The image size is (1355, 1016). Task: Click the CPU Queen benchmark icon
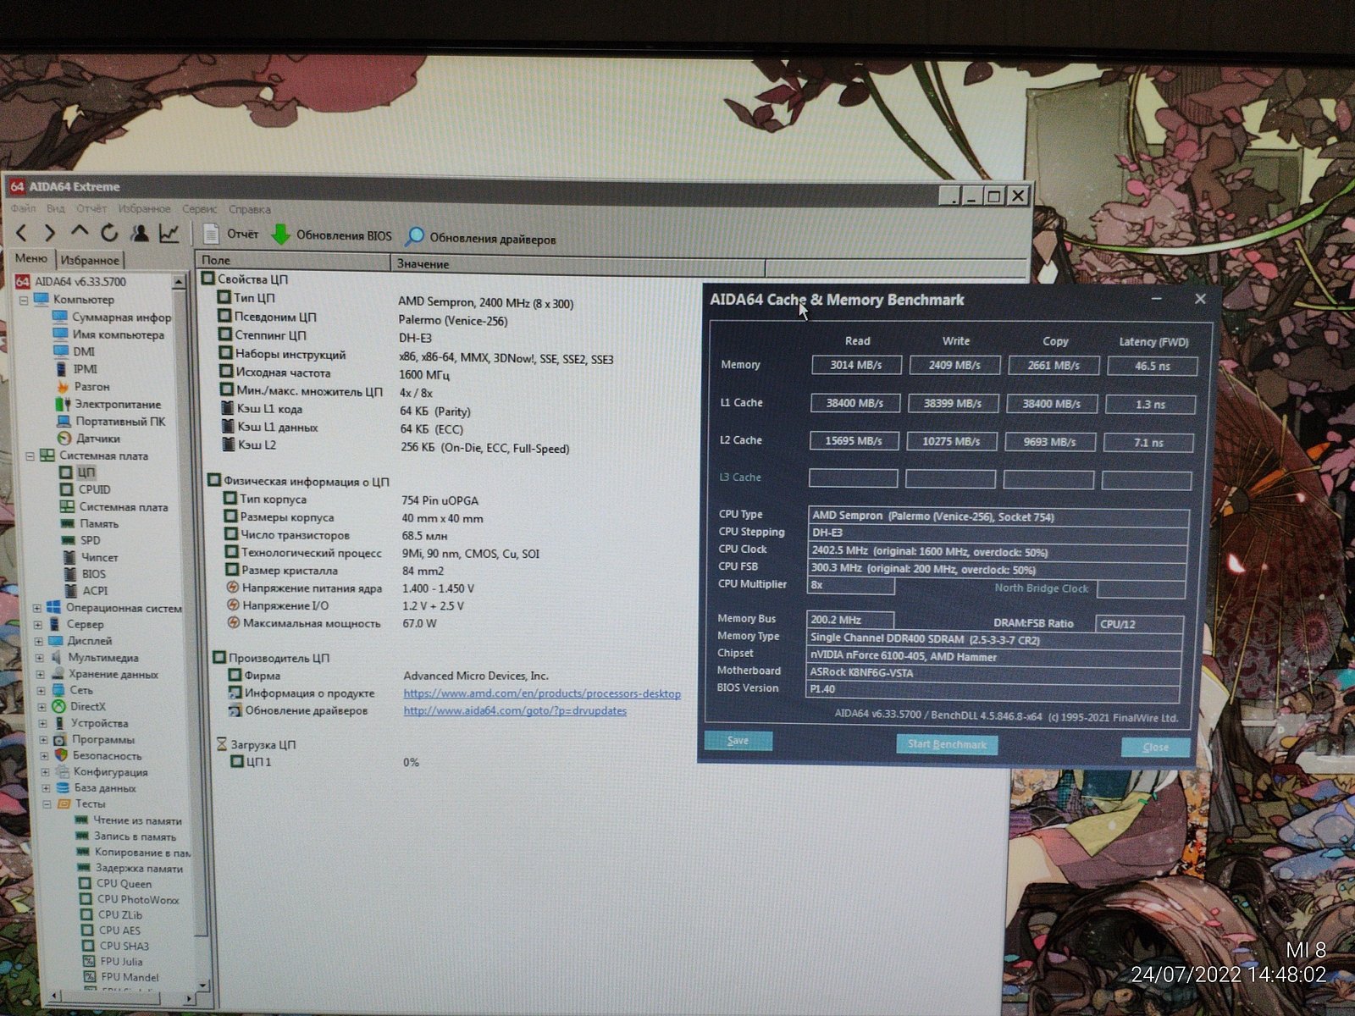point(85,883)
